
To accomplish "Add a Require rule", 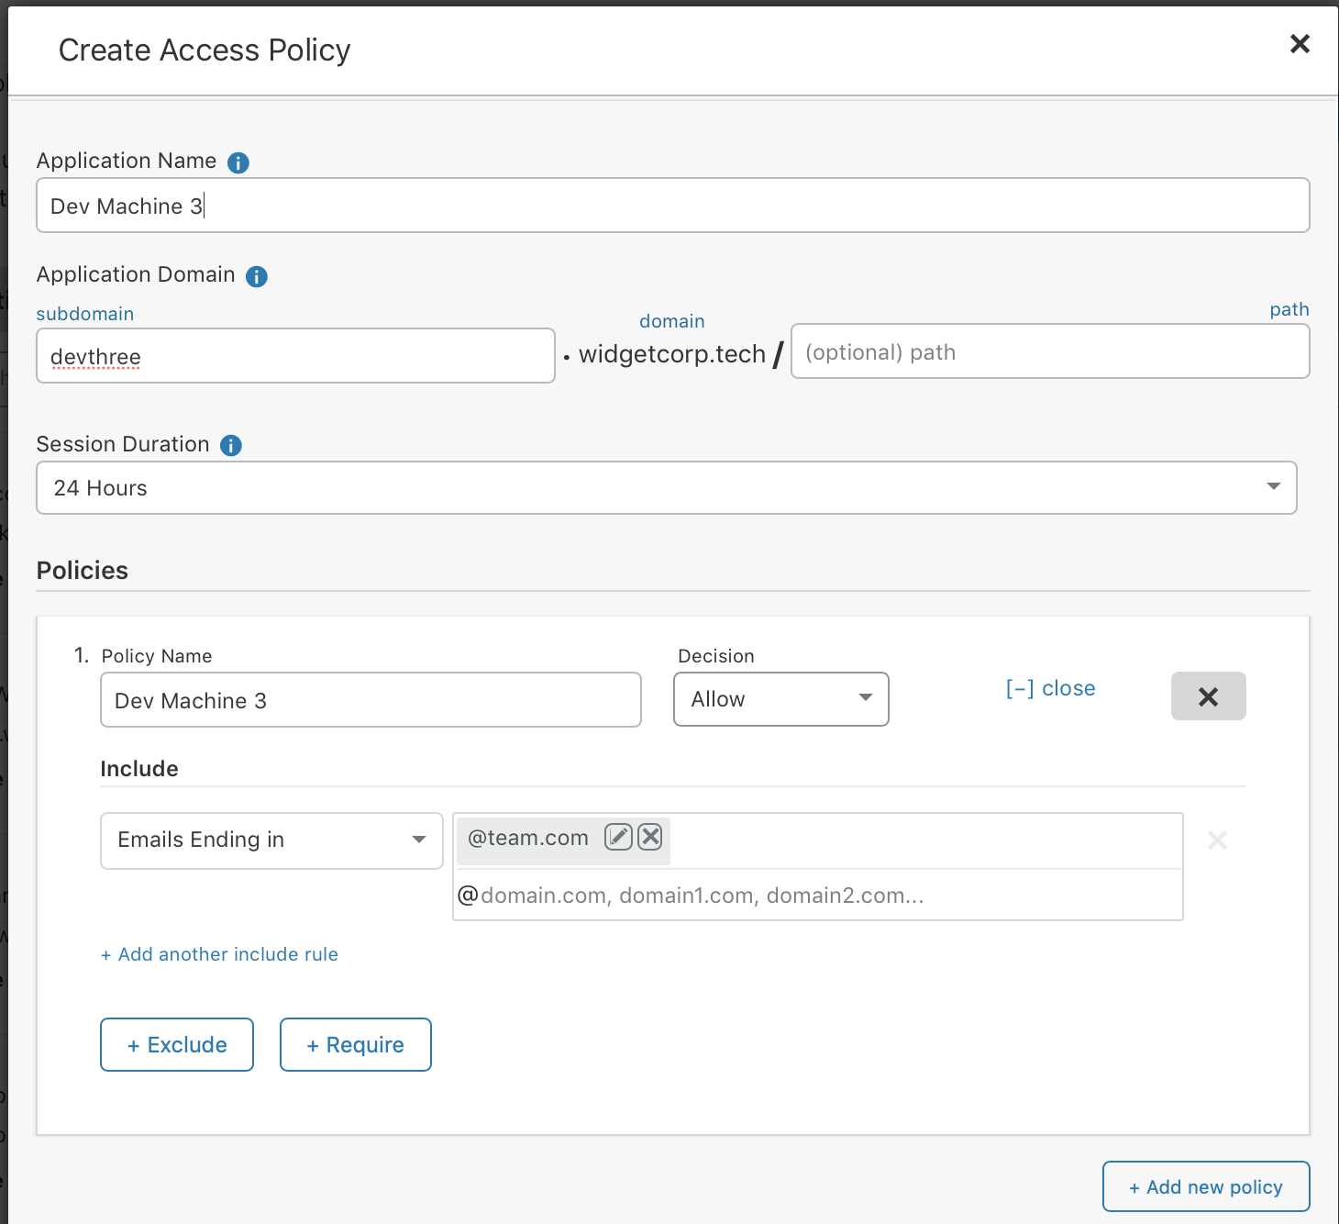I will pyautogui.click(x=356, y=1044).
